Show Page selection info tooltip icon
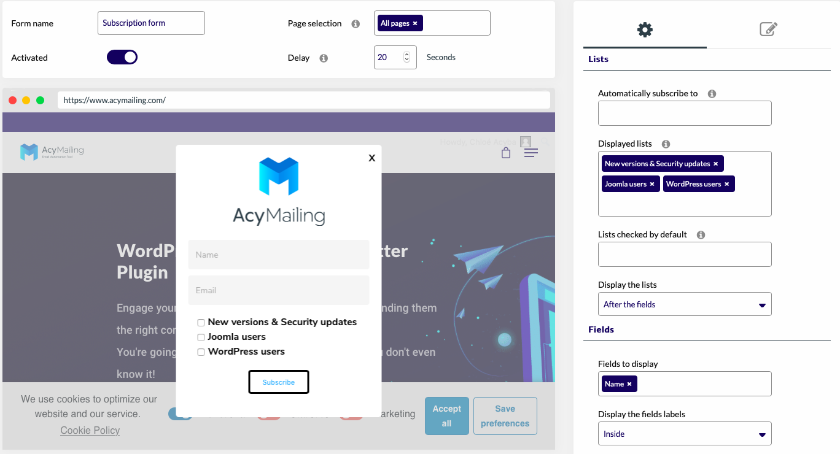Image resolution: width=840 pixels, height=454 pixels. tap(355, 24)
